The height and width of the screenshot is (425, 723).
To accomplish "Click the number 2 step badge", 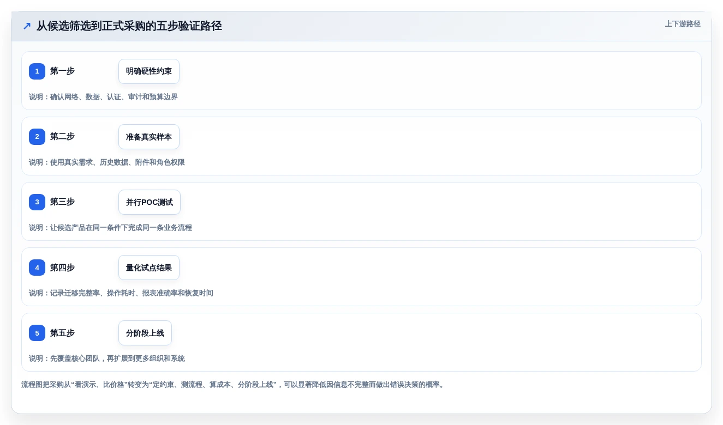I will click(37, 137).
